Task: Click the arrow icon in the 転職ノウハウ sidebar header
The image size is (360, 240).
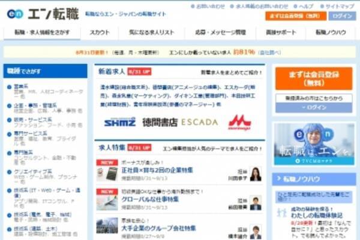Action: click(x=279, y=178)
